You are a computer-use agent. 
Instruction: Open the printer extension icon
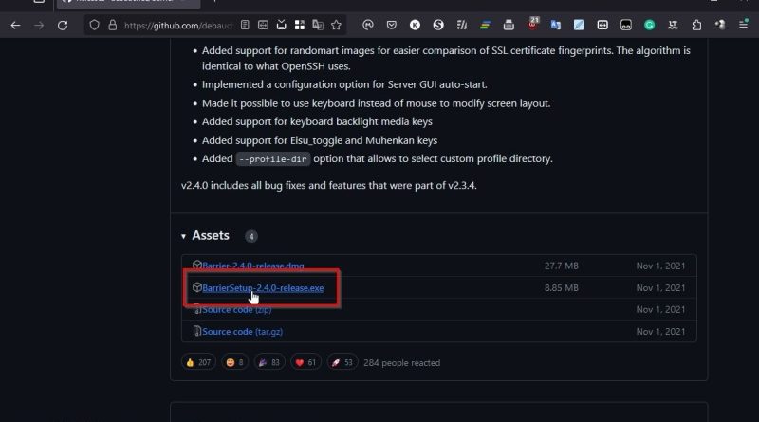pos(509,26)
